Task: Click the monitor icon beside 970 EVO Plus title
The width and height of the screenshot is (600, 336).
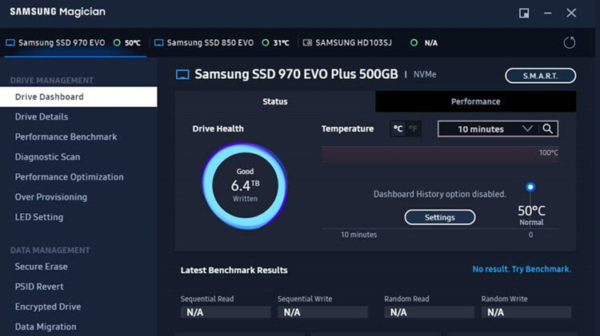Action: (182, 74)
